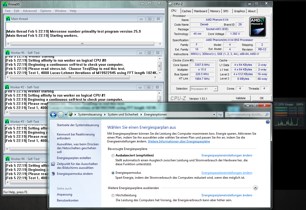This screenshot has width=306, height=210.
Task: Switch to the Mainboard tab in CPU-Z
Action: tap(201, 11)
